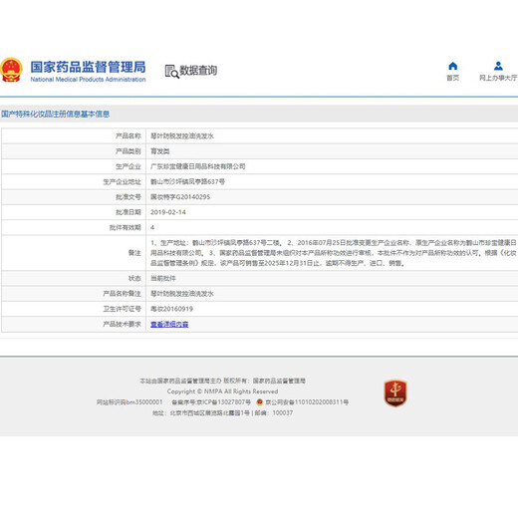Screen dimensions: 518x518
Task: Open the 网上办事大厅 person icon
Action: (498, 66)
